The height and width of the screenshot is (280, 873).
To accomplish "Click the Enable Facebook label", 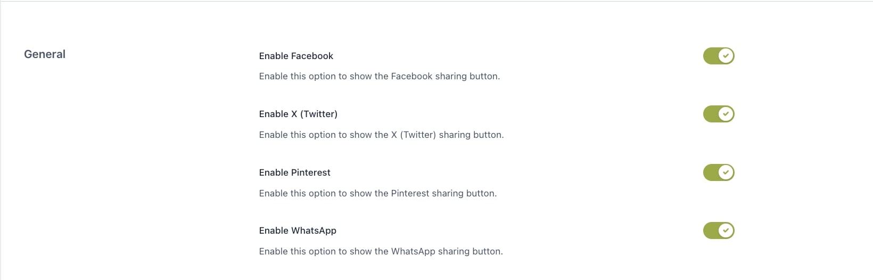I will [x=296, y=56].
